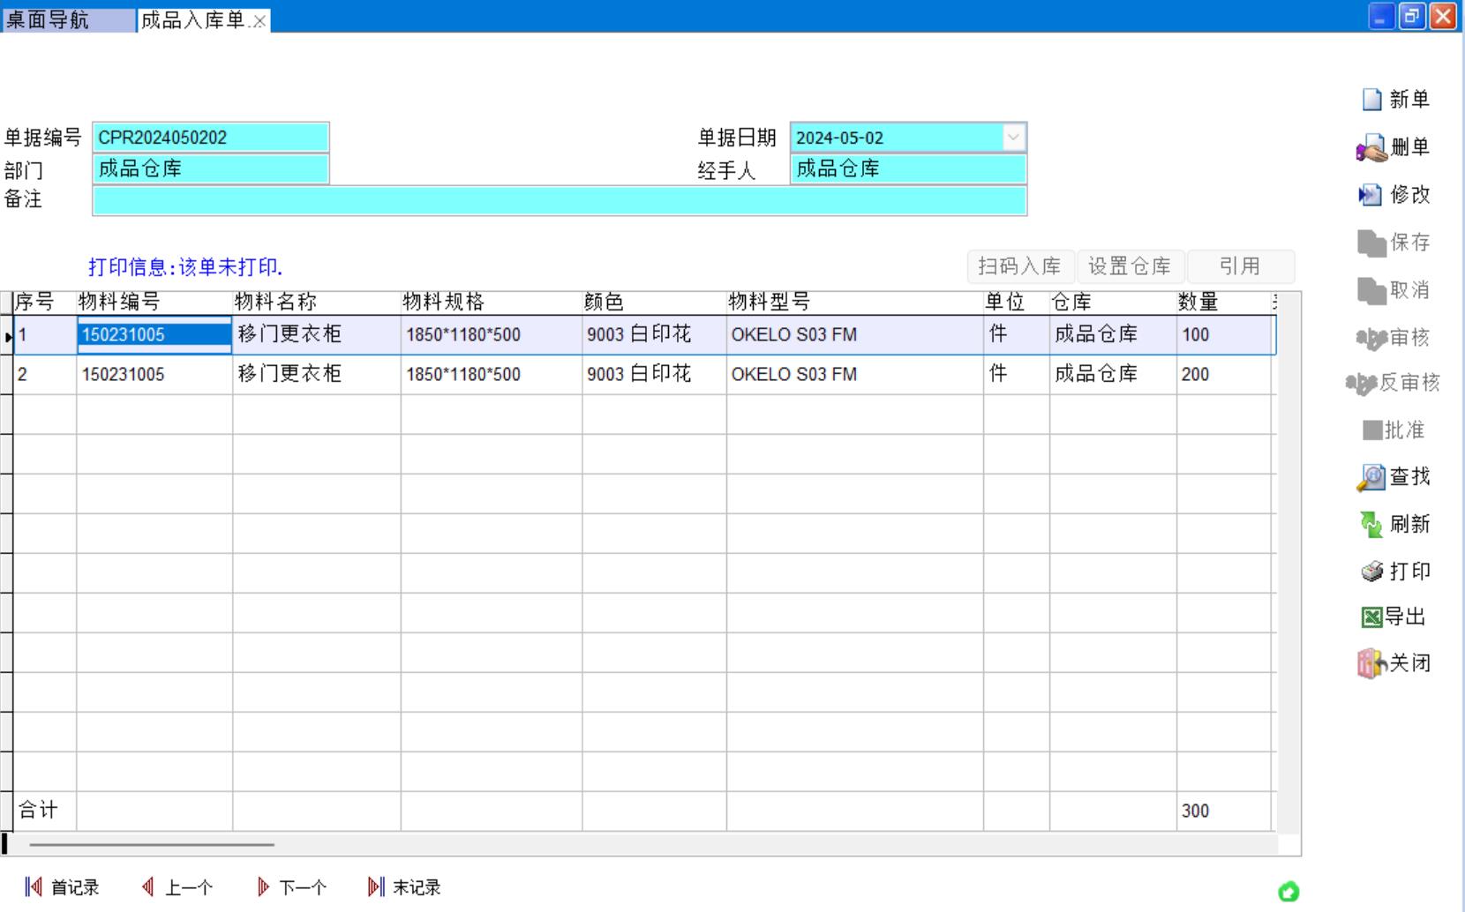Export data with the 导出 Excel icon
Viewport: 1465px width, 912px height.
[x=1371, y=617]
